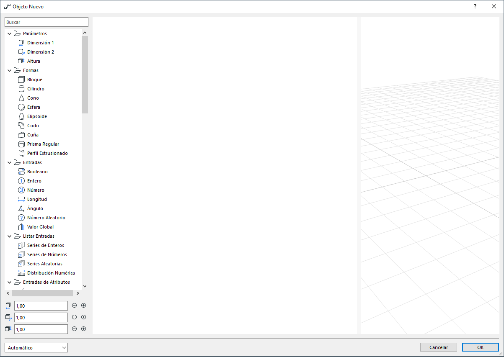504x357 pixels.
Task: Select the Valor Global input node
Action: (39, 226)
